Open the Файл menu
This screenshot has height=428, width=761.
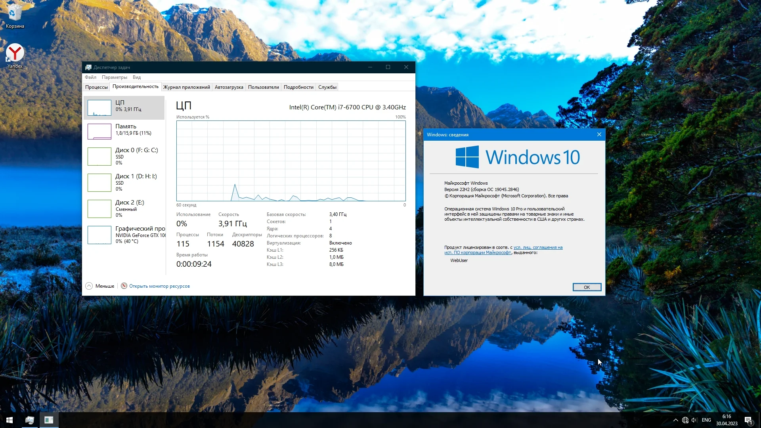[x=90, y=77]
